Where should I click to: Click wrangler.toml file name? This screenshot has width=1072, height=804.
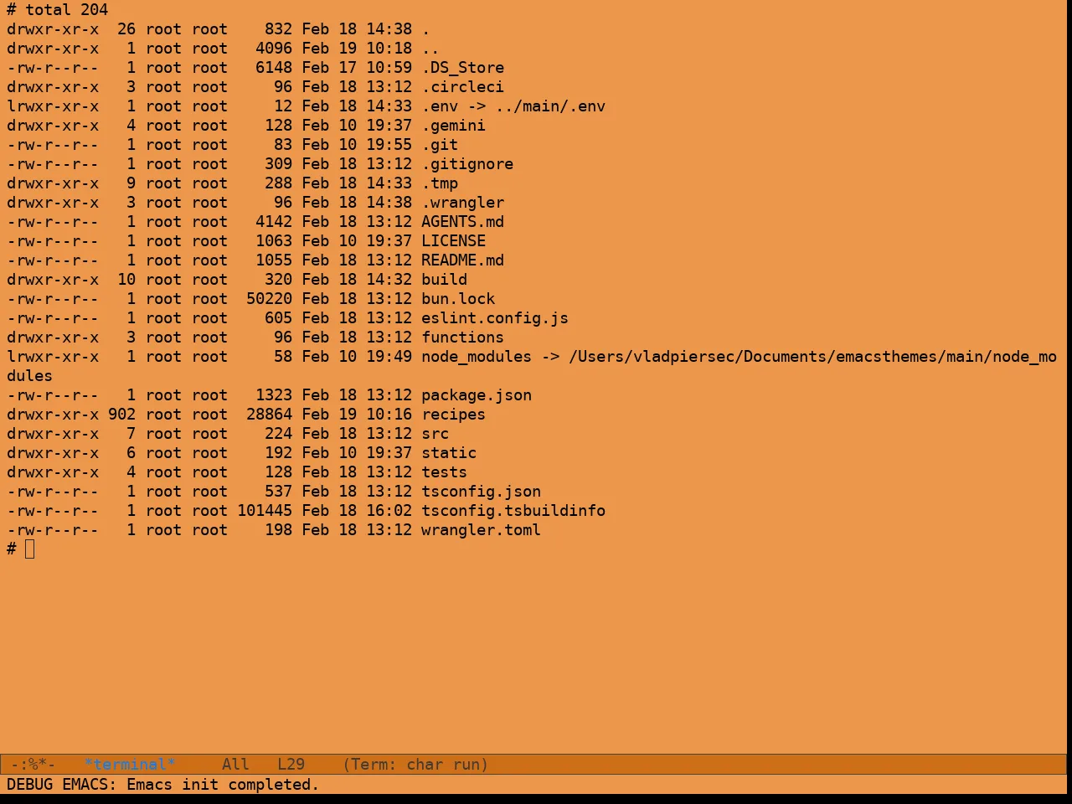(x=482, y=530)
